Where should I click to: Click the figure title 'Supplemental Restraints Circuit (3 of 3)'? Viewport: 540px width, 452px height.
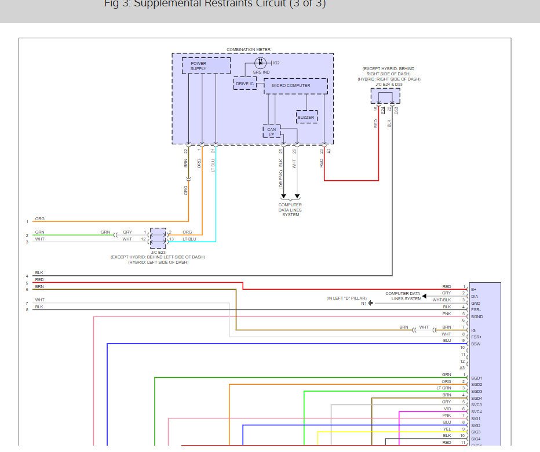[229, 4]
